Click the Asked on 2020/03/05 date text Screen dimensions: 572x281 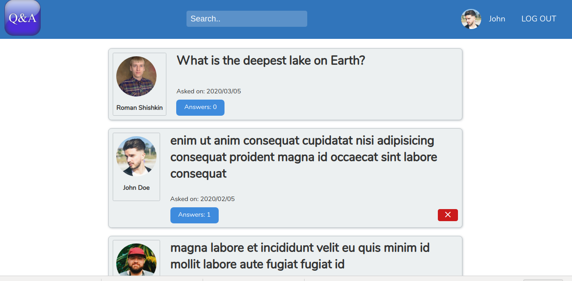pos(209,91)
